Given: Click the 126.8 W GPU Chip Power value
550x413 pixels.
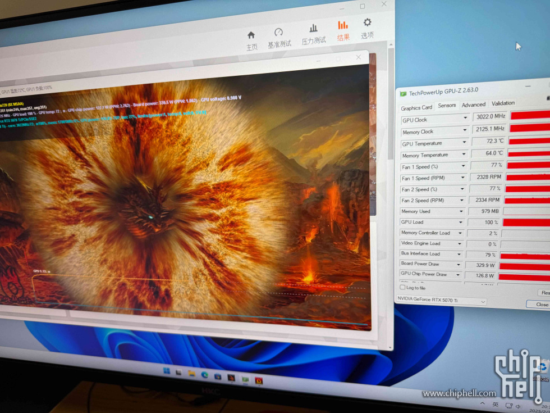Looking at the screenshot, I should tap(480, 276).
